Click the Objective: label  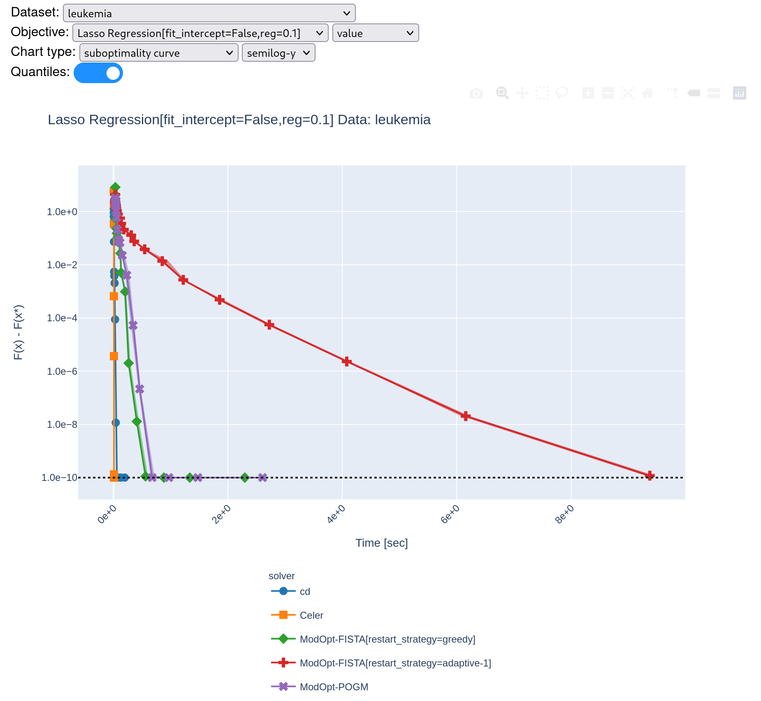coord(40,32)
